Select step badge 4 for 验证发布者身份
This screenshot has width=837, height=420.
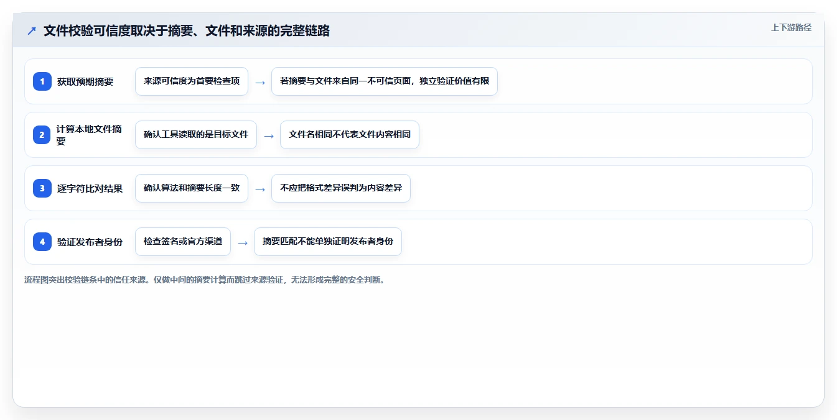(42, 242)
